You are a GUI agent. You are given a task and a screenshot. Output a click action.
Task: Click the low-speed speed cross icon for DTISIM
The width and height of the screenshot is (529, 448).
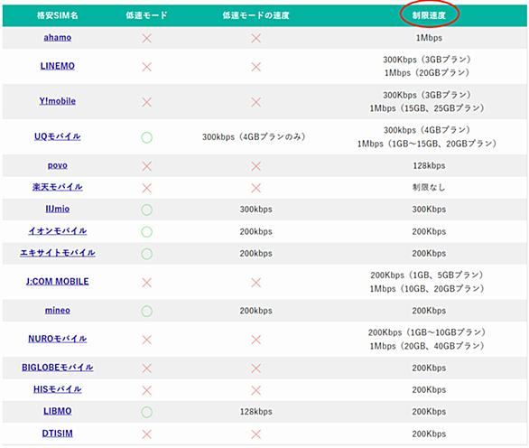256,434
